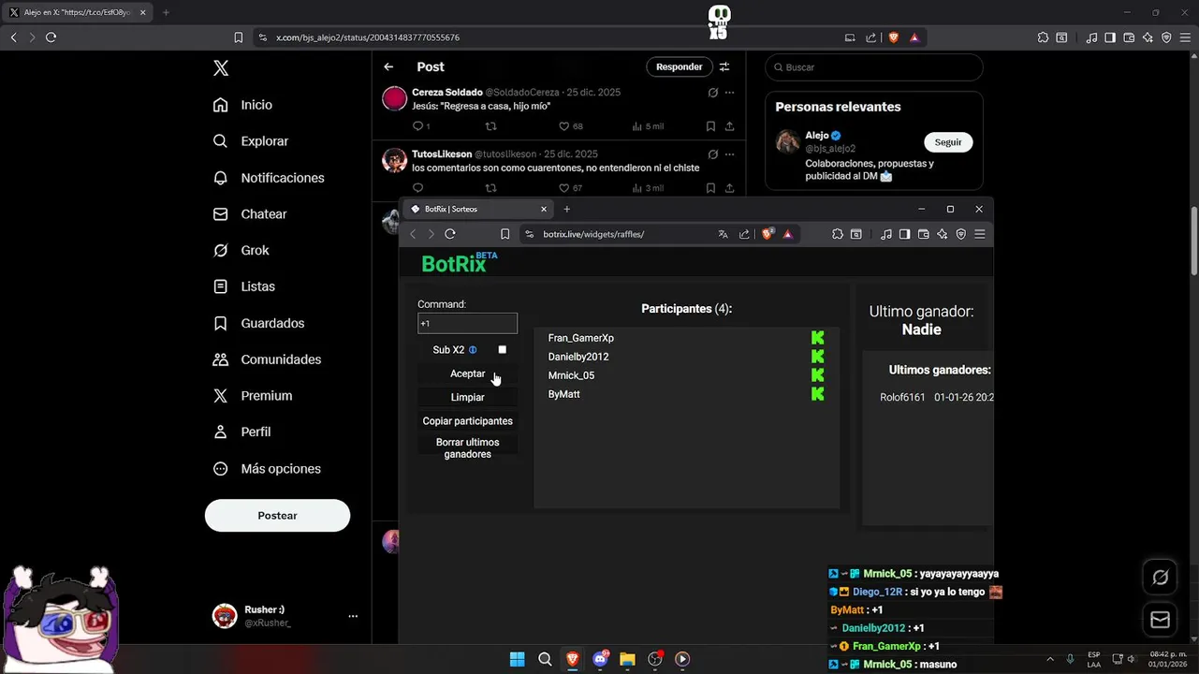Open Chatear in the X sidebar
The image size is (1199, 674).
point(249,214)
